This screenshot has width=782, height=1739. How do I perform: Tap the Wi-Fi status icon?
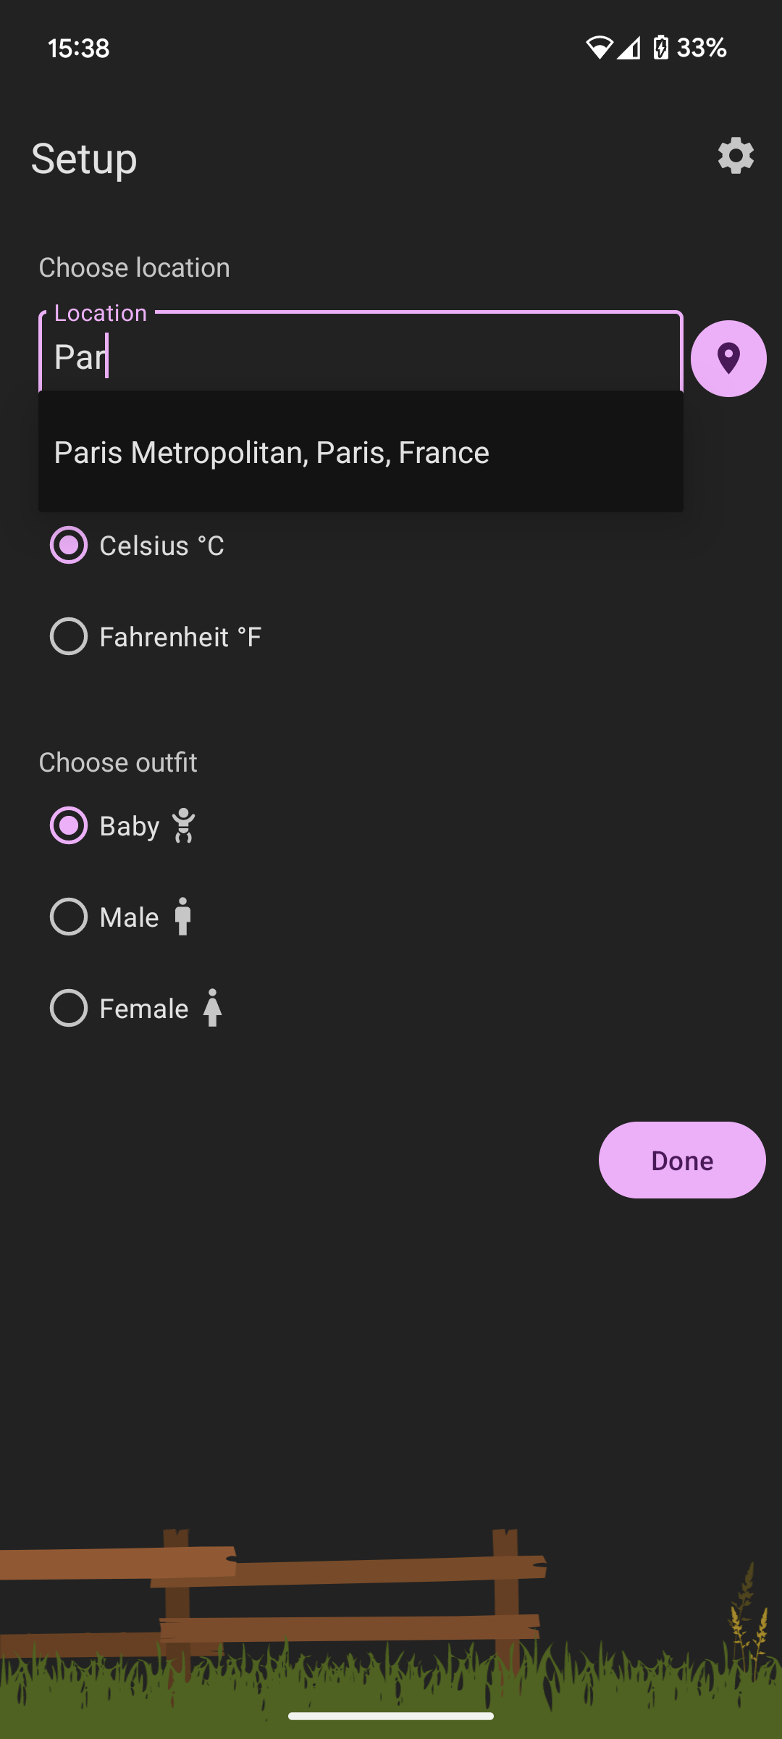[599, 48]
